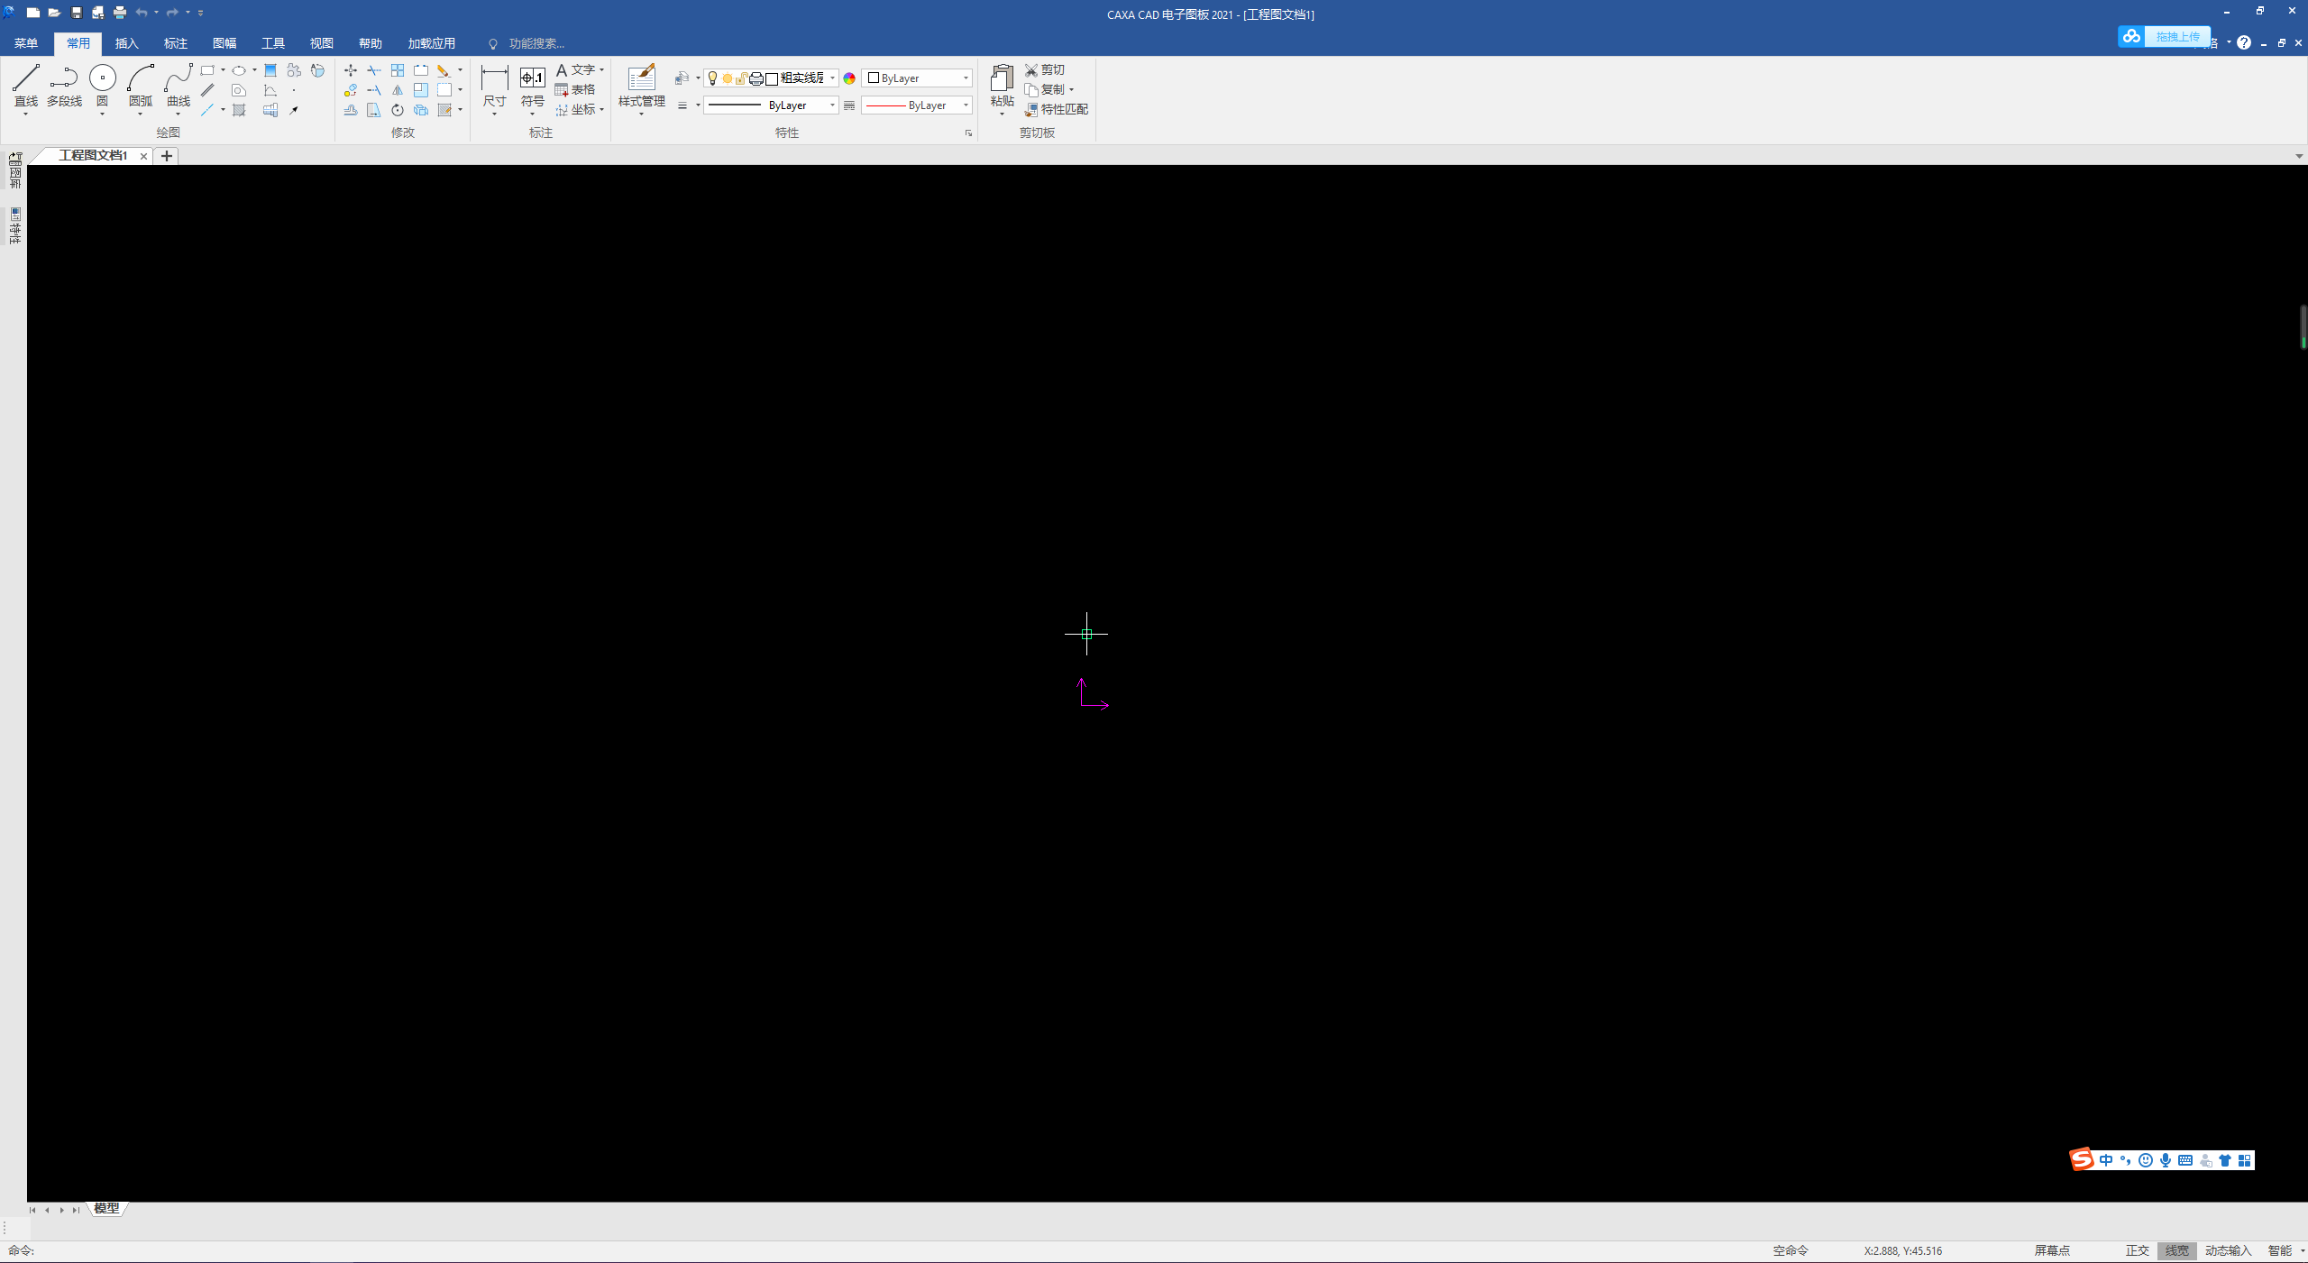
Task: Open the ByLayer linetype dropdown
Action: pos(771,105)
